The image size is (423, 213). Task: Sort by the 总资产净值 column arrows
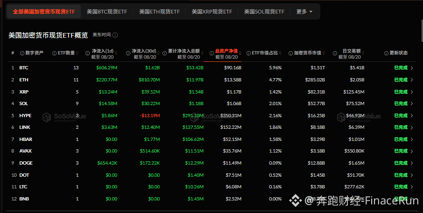[x=240, y=53]
